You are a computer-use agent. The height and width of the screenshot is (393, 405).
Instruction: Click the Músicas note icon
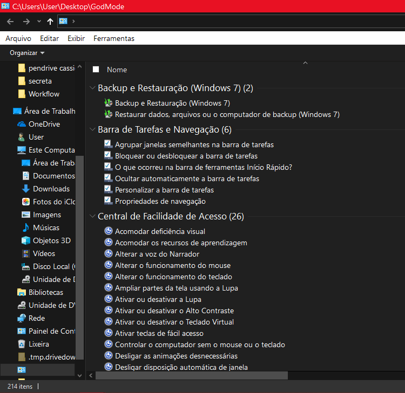pyautogui.click(x=26, y=227)
